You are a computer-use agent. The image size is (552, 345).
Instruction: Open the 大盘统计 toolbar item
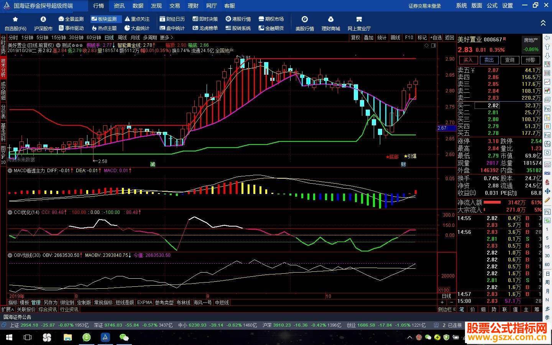tap(136, 28)
